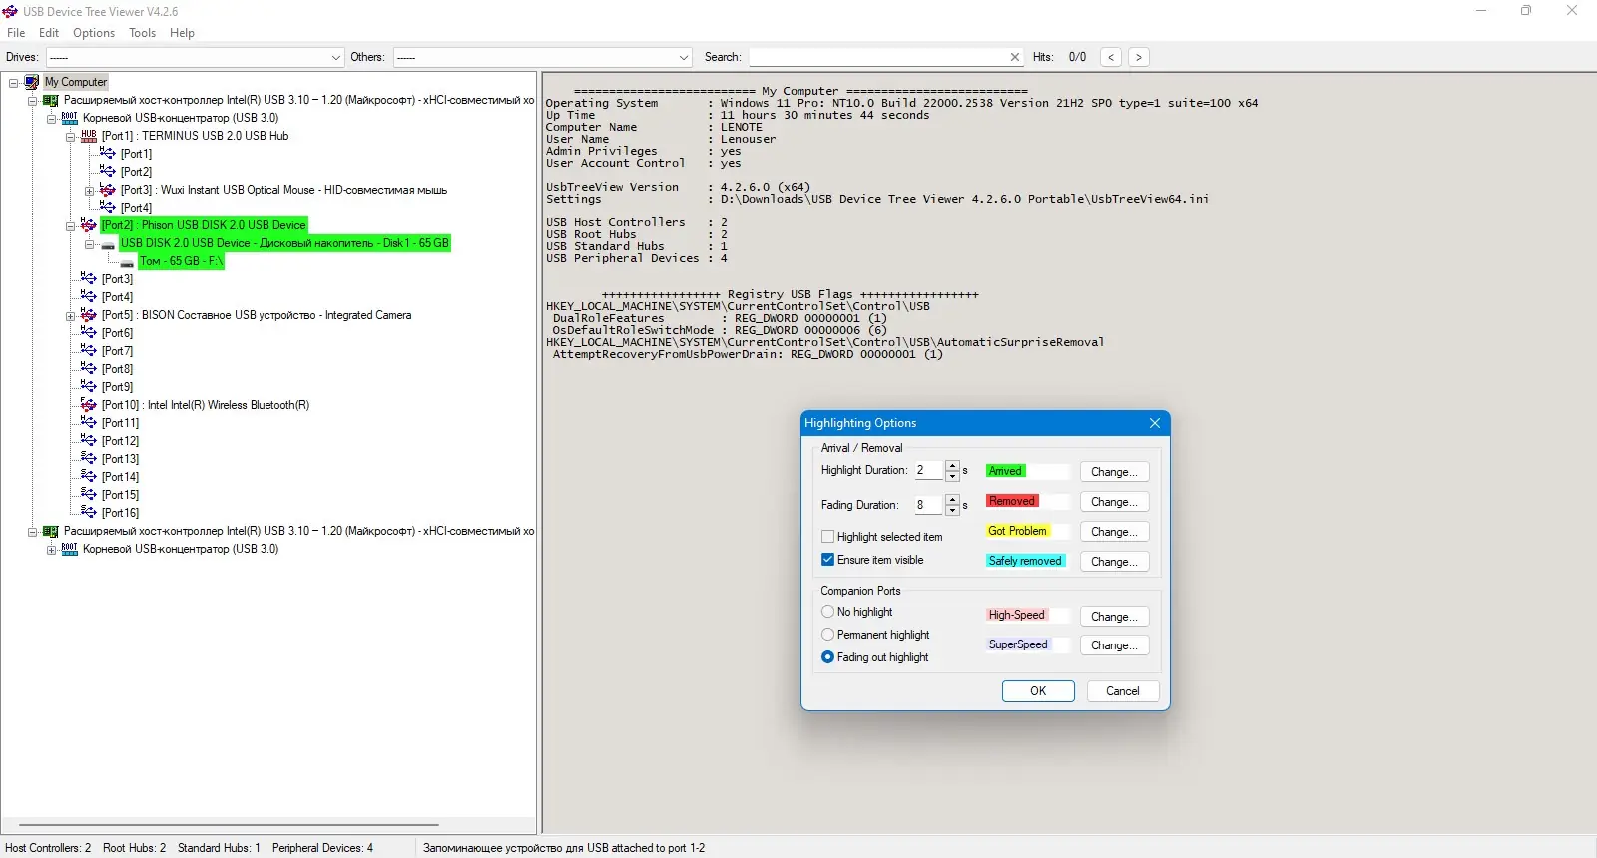The image size is (1597, 858).
Task: Go to previous search hit arrow
Action: pyautogui.click(x=1111, y=57)
